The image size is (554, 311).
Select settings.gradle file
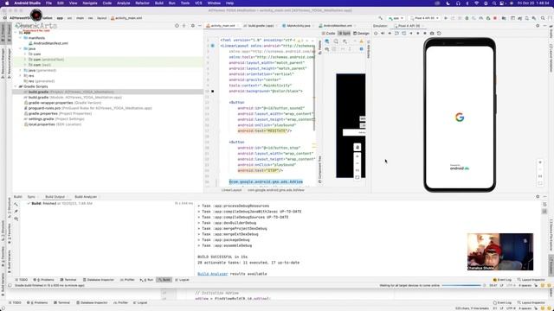tap(54, 119)
